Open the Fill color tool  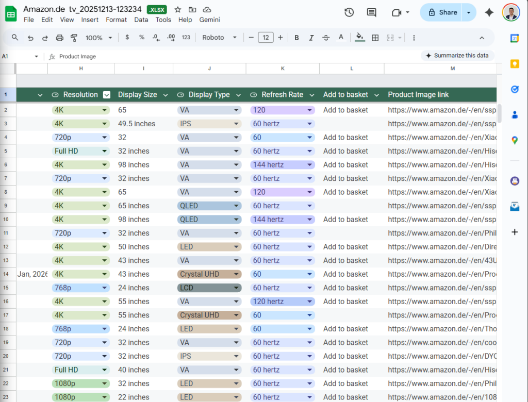[359, 38]
